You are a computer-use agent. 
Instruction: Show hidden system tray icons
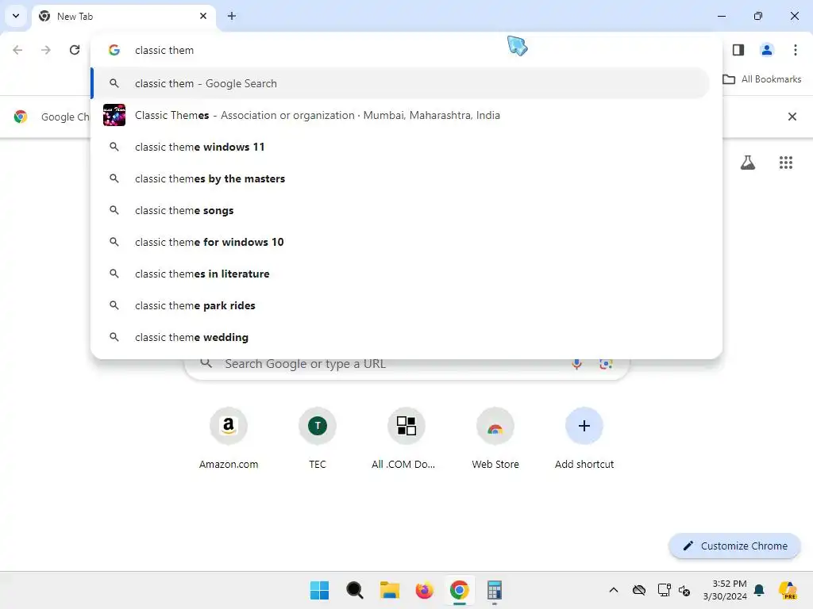click(x=614, y=590)
